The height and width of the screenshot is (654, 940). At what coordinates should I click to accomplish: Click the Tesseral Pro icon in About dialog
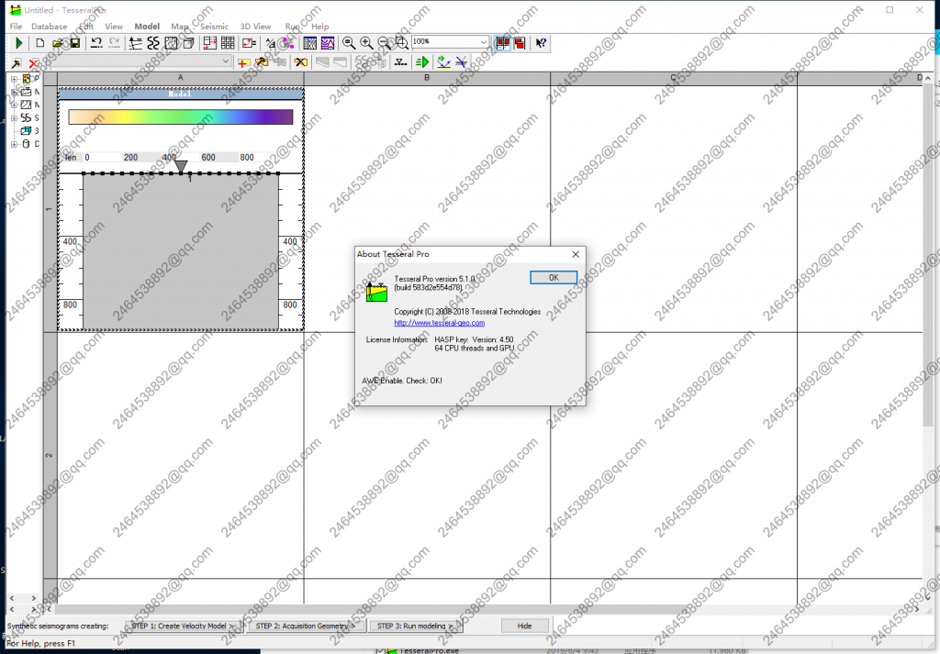point(376,293)
